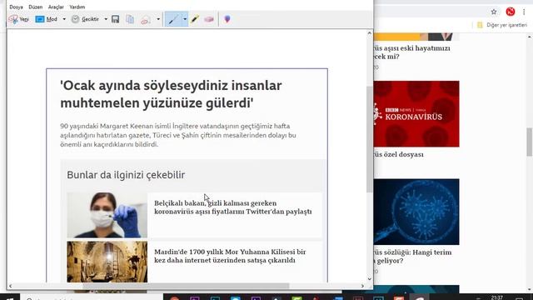Copy the snip using the copy icon
Screen dimensions: 533x300
pos(130,19)
